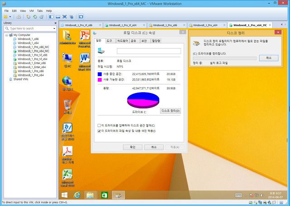Click the Microsoft Excel 2010 desktop icon
This screenshot has width=290, height=206.
(x=68, y=178)
